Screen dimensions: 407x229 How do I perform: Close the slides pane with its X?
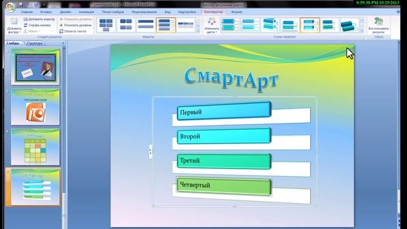tap(63, 43)
